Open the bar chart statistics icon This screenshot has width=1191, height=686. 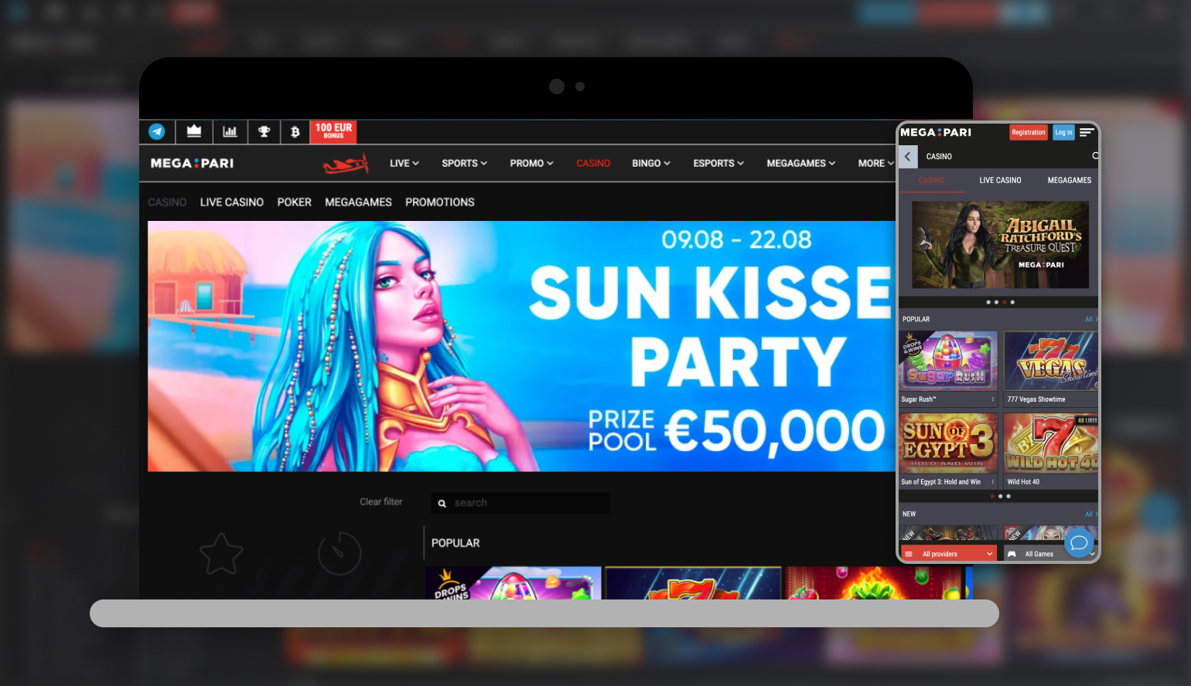point(230,131)
